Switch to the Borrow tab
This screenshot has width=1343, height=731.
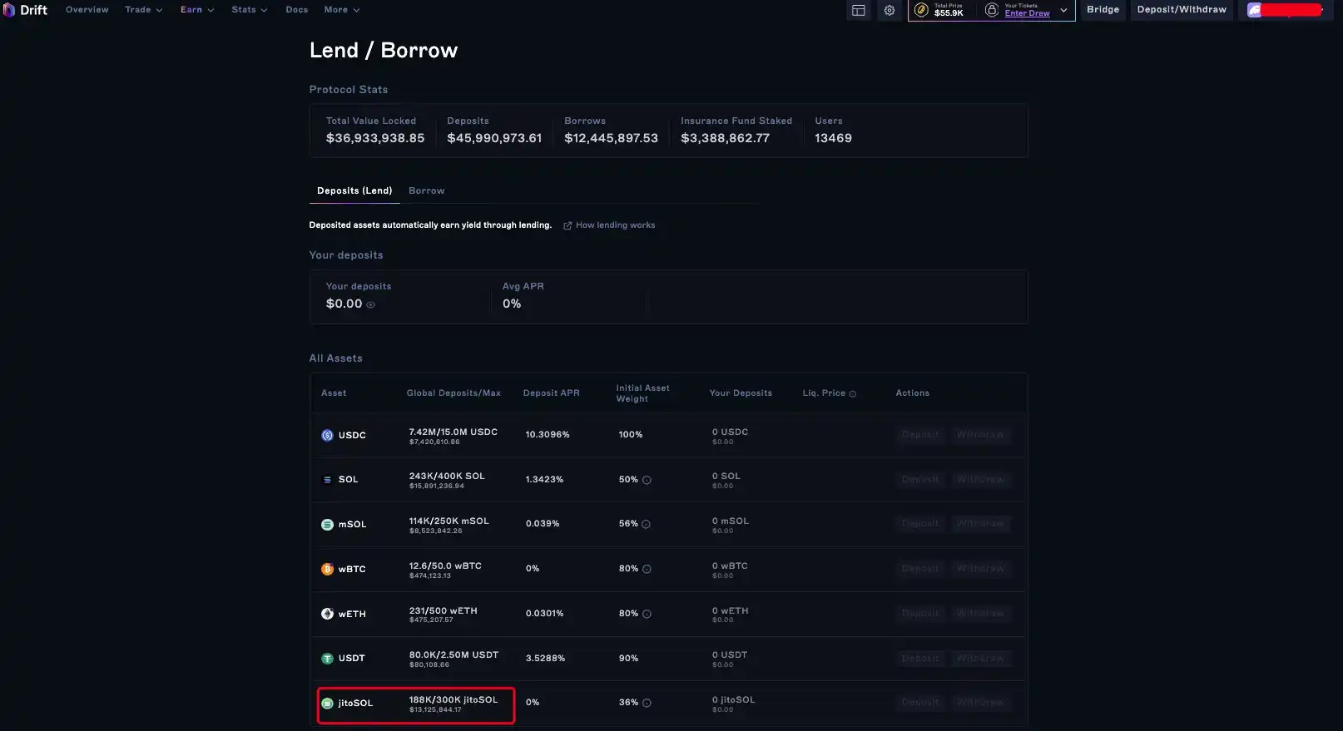pyautogui.click(x=426, y=190)
